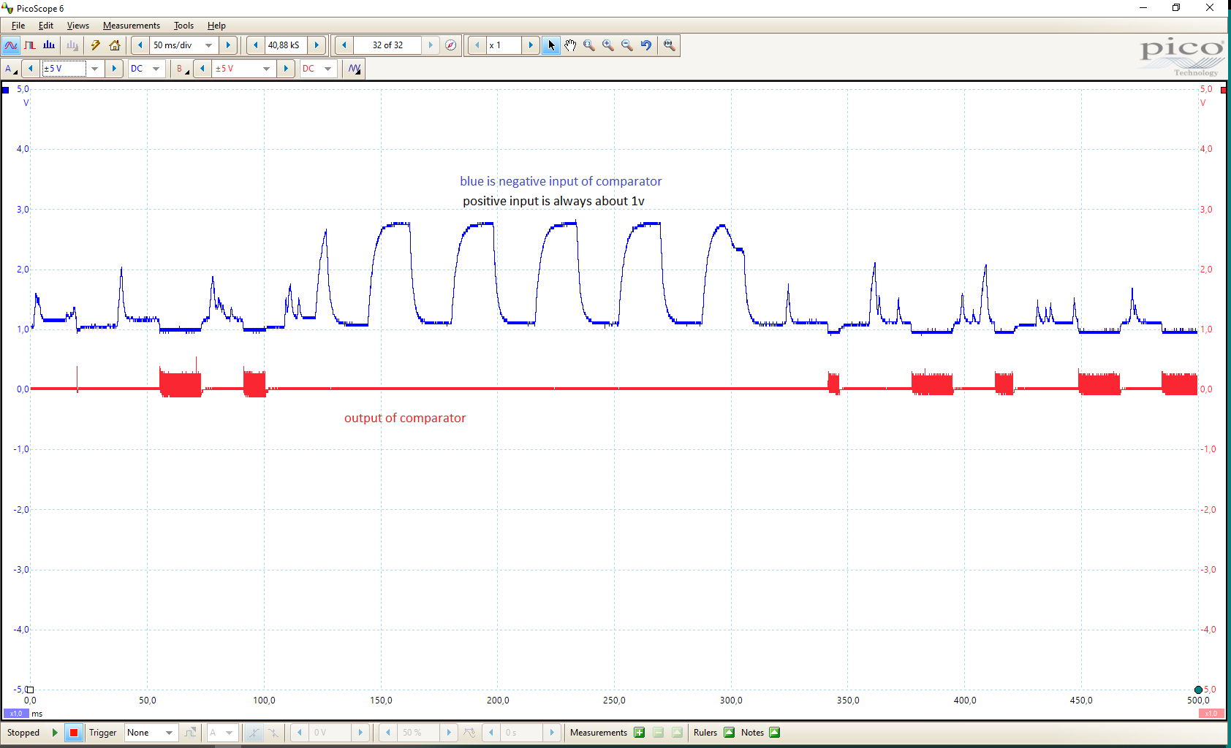Open Math Channels waveform icon
The height and width of the screenshot is (748, 1231).
click(355, 69)
